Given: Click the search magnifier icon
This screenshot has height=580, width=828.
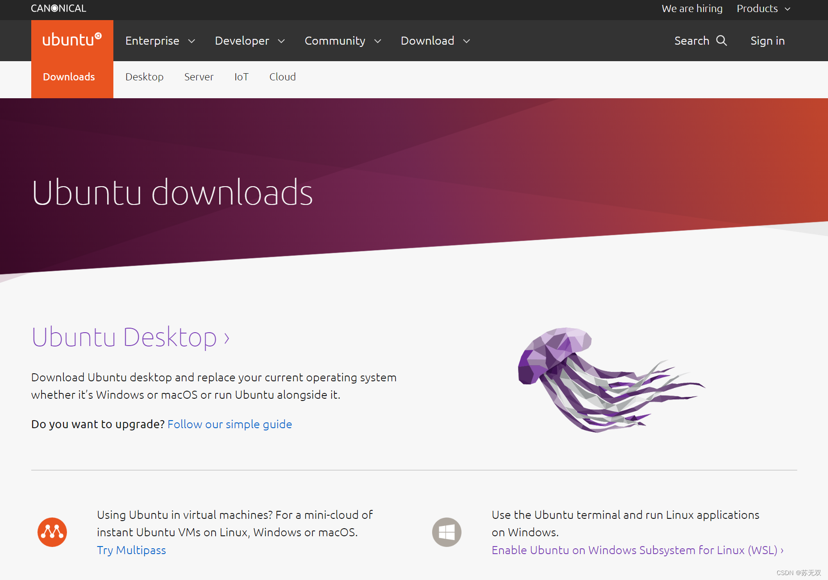Looking at the screenshot, I should click(722, 41).
